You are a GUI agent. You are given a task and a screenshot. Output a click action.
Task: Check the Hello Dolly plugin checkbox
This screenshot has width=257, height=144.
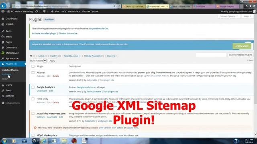click(33, 99)
